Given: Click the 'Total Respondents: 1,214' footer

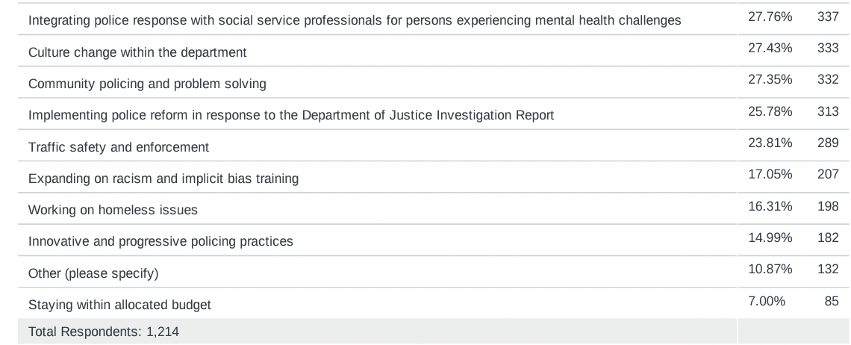Looking at the screenshot, I should tap(104, 332).
